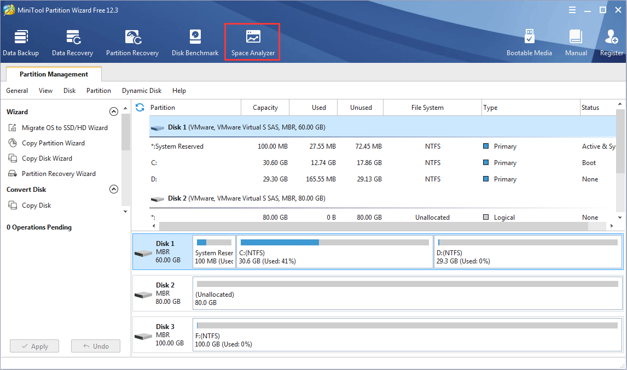The width and height of the screenshot is (627, 370).
Task: Select System Reserved block in disk map
Action: 214,252
